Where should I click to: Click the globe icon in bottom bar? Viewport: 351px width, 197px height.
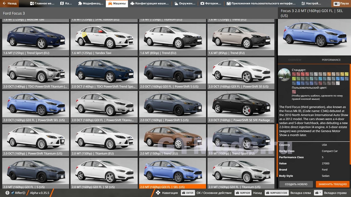pos(7,193)
